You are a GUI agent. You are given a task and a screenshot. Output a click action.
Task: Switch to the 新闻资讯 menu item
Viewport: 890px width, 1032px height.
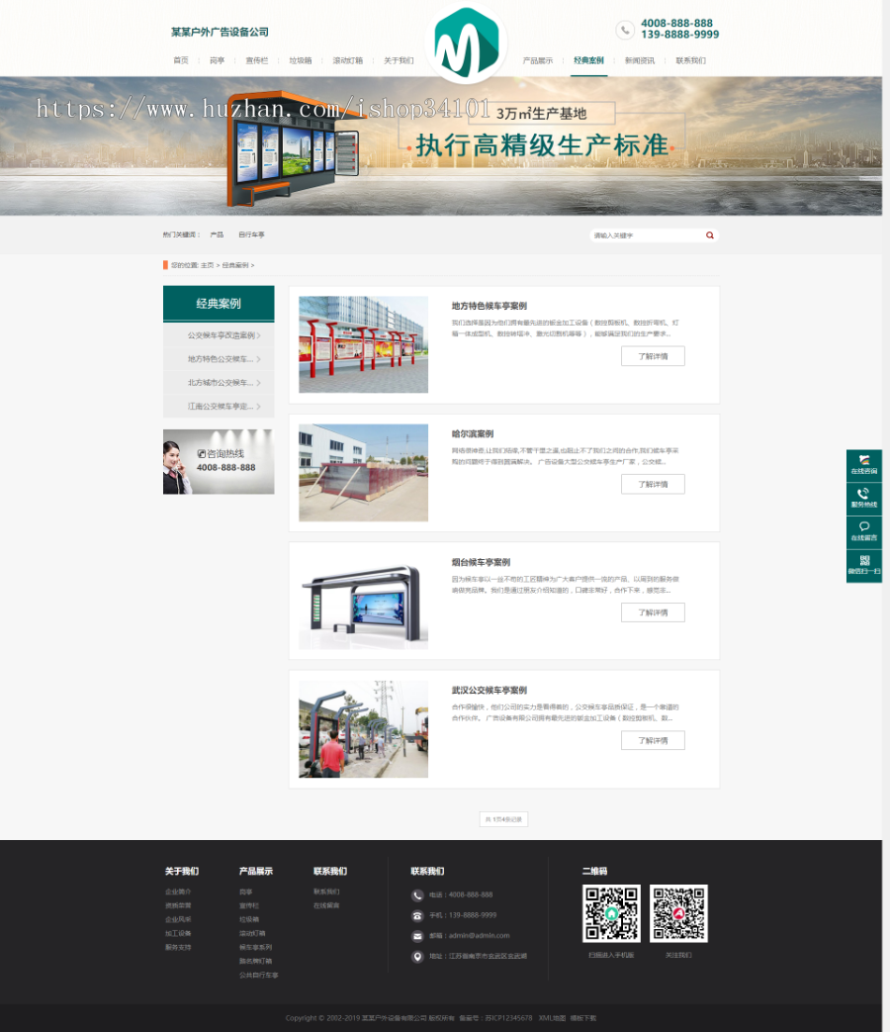click(x=641, y=60)
